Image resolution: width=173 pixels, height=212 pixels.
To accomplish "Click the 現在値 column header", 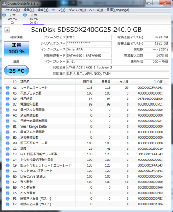I will pos(85,82).
